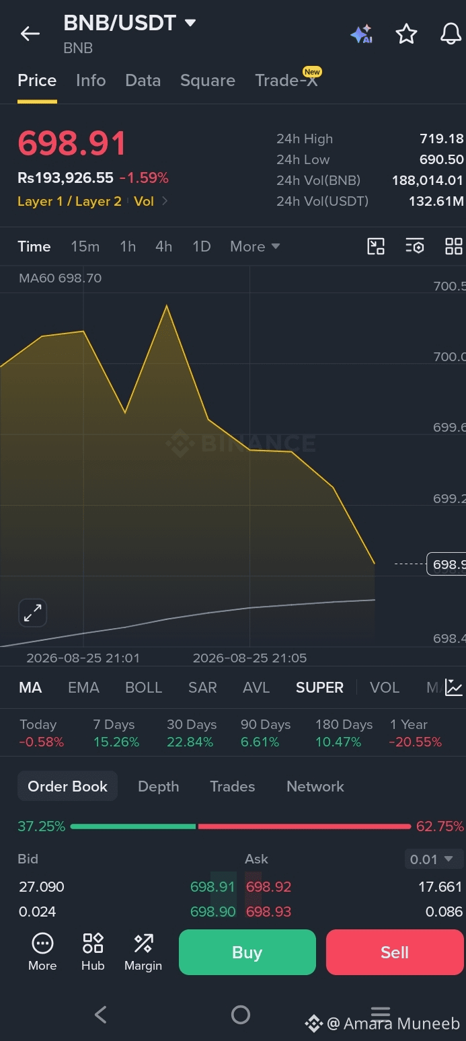Tap the bid/ask ratio bar

tap(240, 826)
